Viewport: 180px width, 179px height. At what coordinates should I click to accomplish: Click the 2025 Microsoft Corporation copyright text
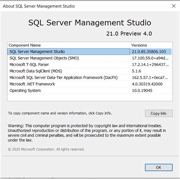(x=46, y=149)
